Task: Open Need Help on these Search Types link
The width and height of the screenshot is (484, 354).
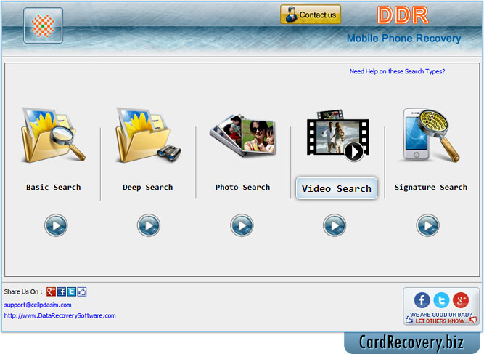Action: click(397, 71)
